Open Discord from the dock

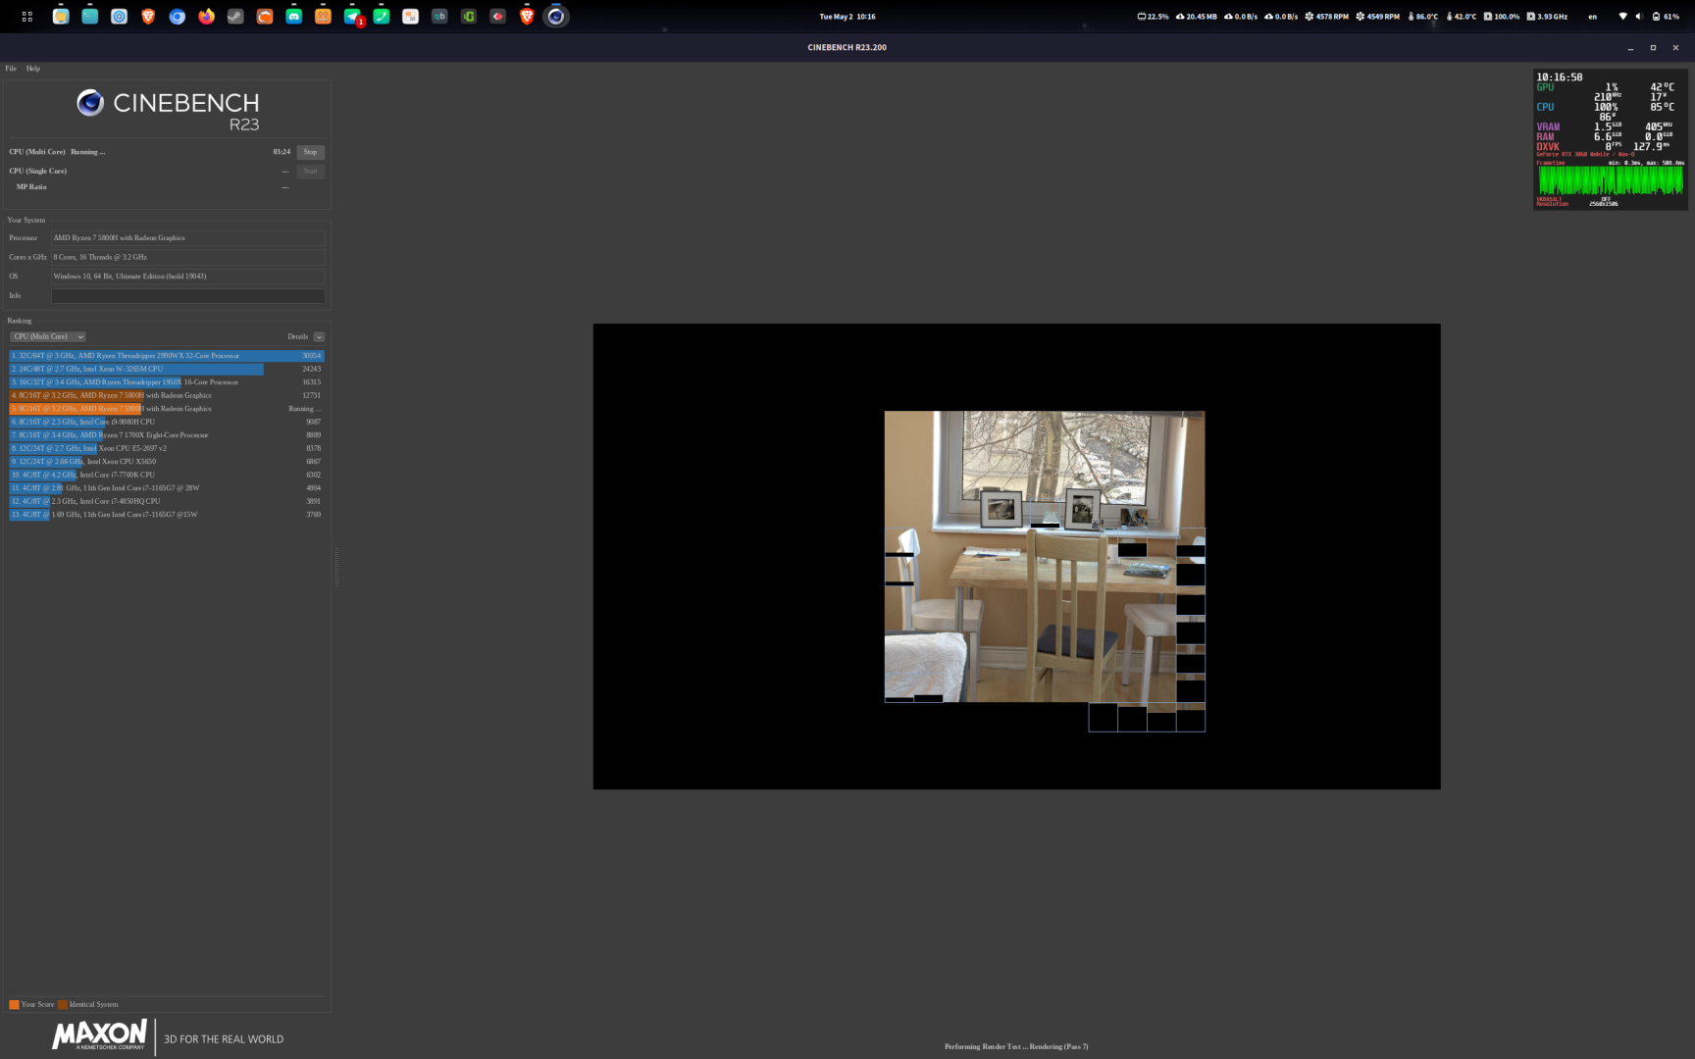[x=293, y=17]
